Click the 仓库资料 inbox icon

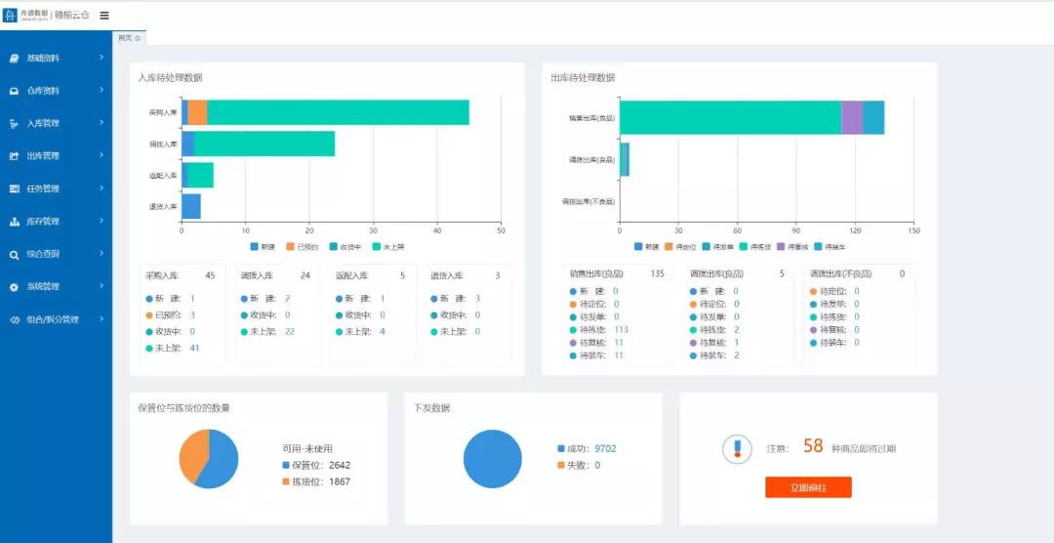point(14,92)
